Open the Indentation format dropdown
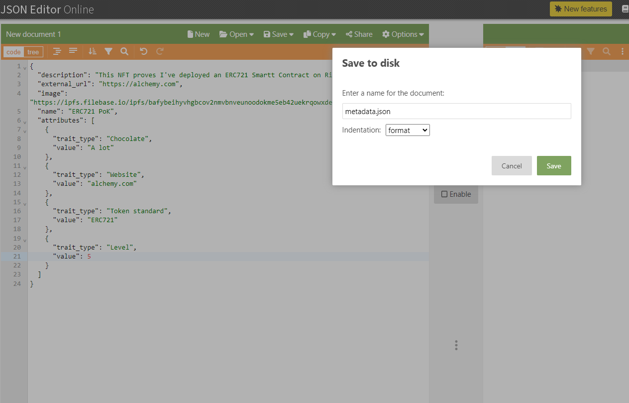The image size is (629, 403). [408, 130]
